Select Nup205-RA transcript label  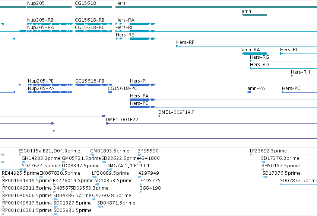(41, 28)
